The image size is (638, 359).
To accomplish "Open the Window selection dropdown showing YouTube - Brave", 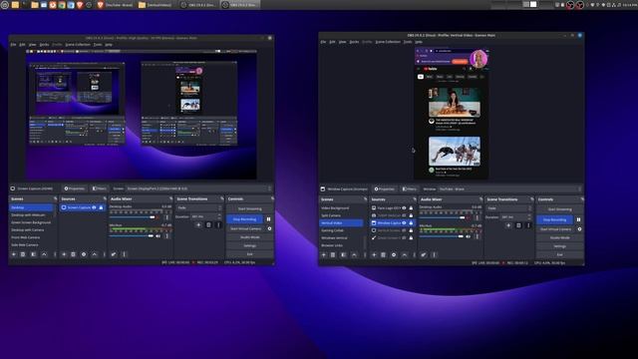I will [510, 188].
